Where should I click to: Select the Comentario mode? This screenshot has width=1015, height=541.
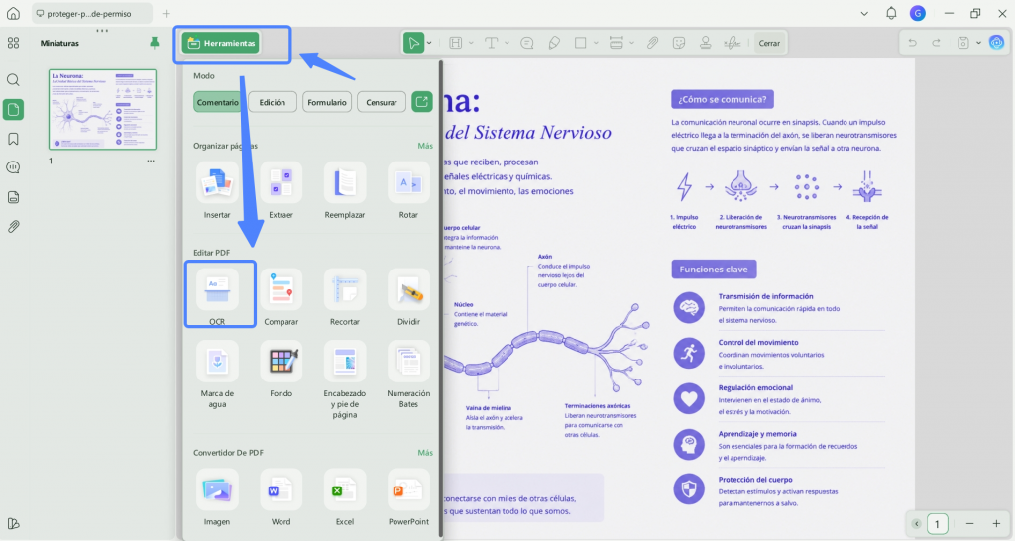(x=217, y=102)
